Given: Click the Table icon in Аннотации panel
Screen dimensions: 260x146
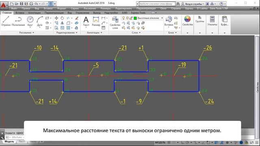Looking at the screenshot, I should pos(103,28).
